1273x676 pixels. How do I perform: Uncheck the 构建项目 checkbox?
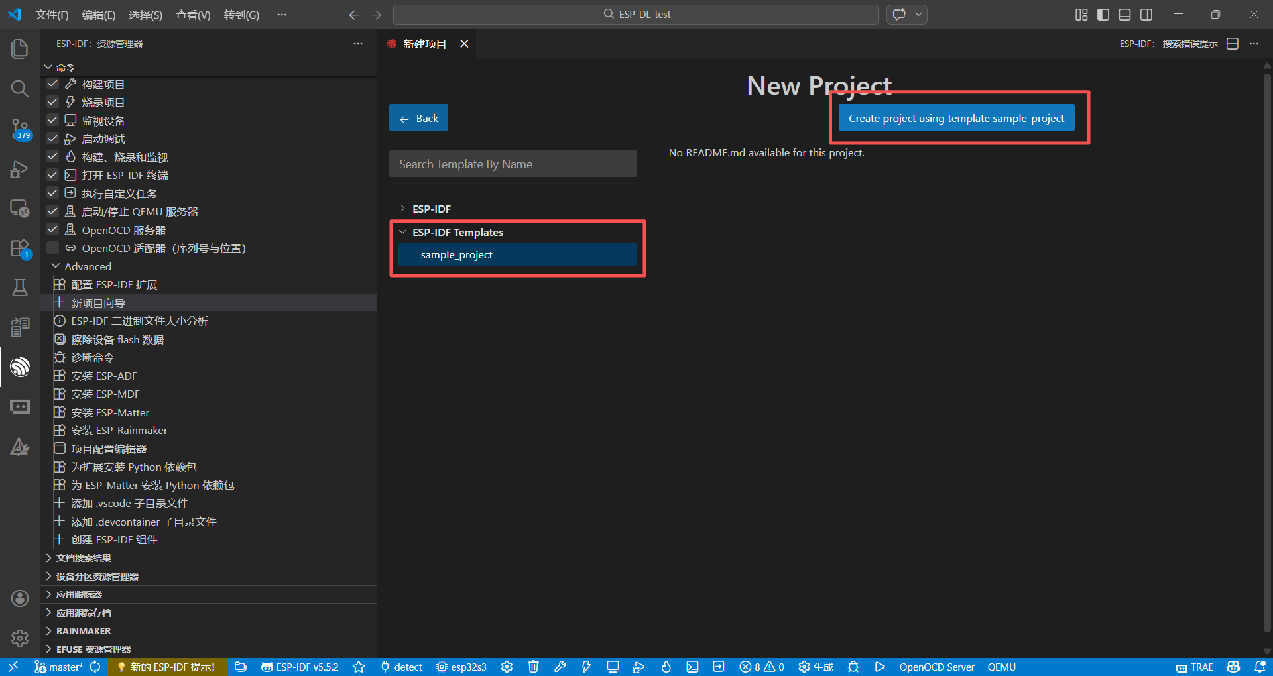click(x=53, y=84)
